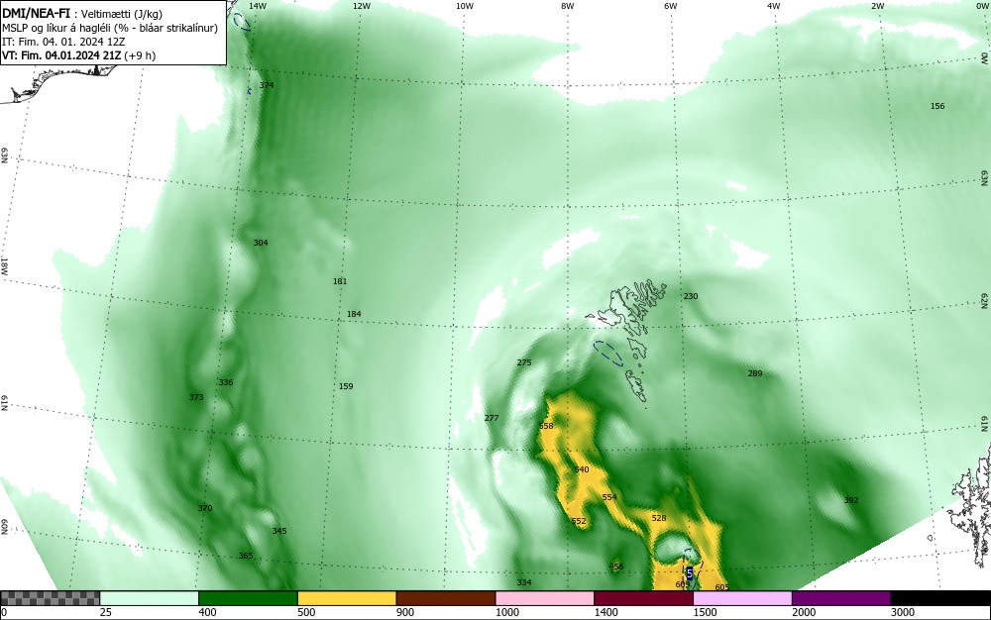Click the map value "230" near Faroes
991x620 pixels.
(691, 296)
